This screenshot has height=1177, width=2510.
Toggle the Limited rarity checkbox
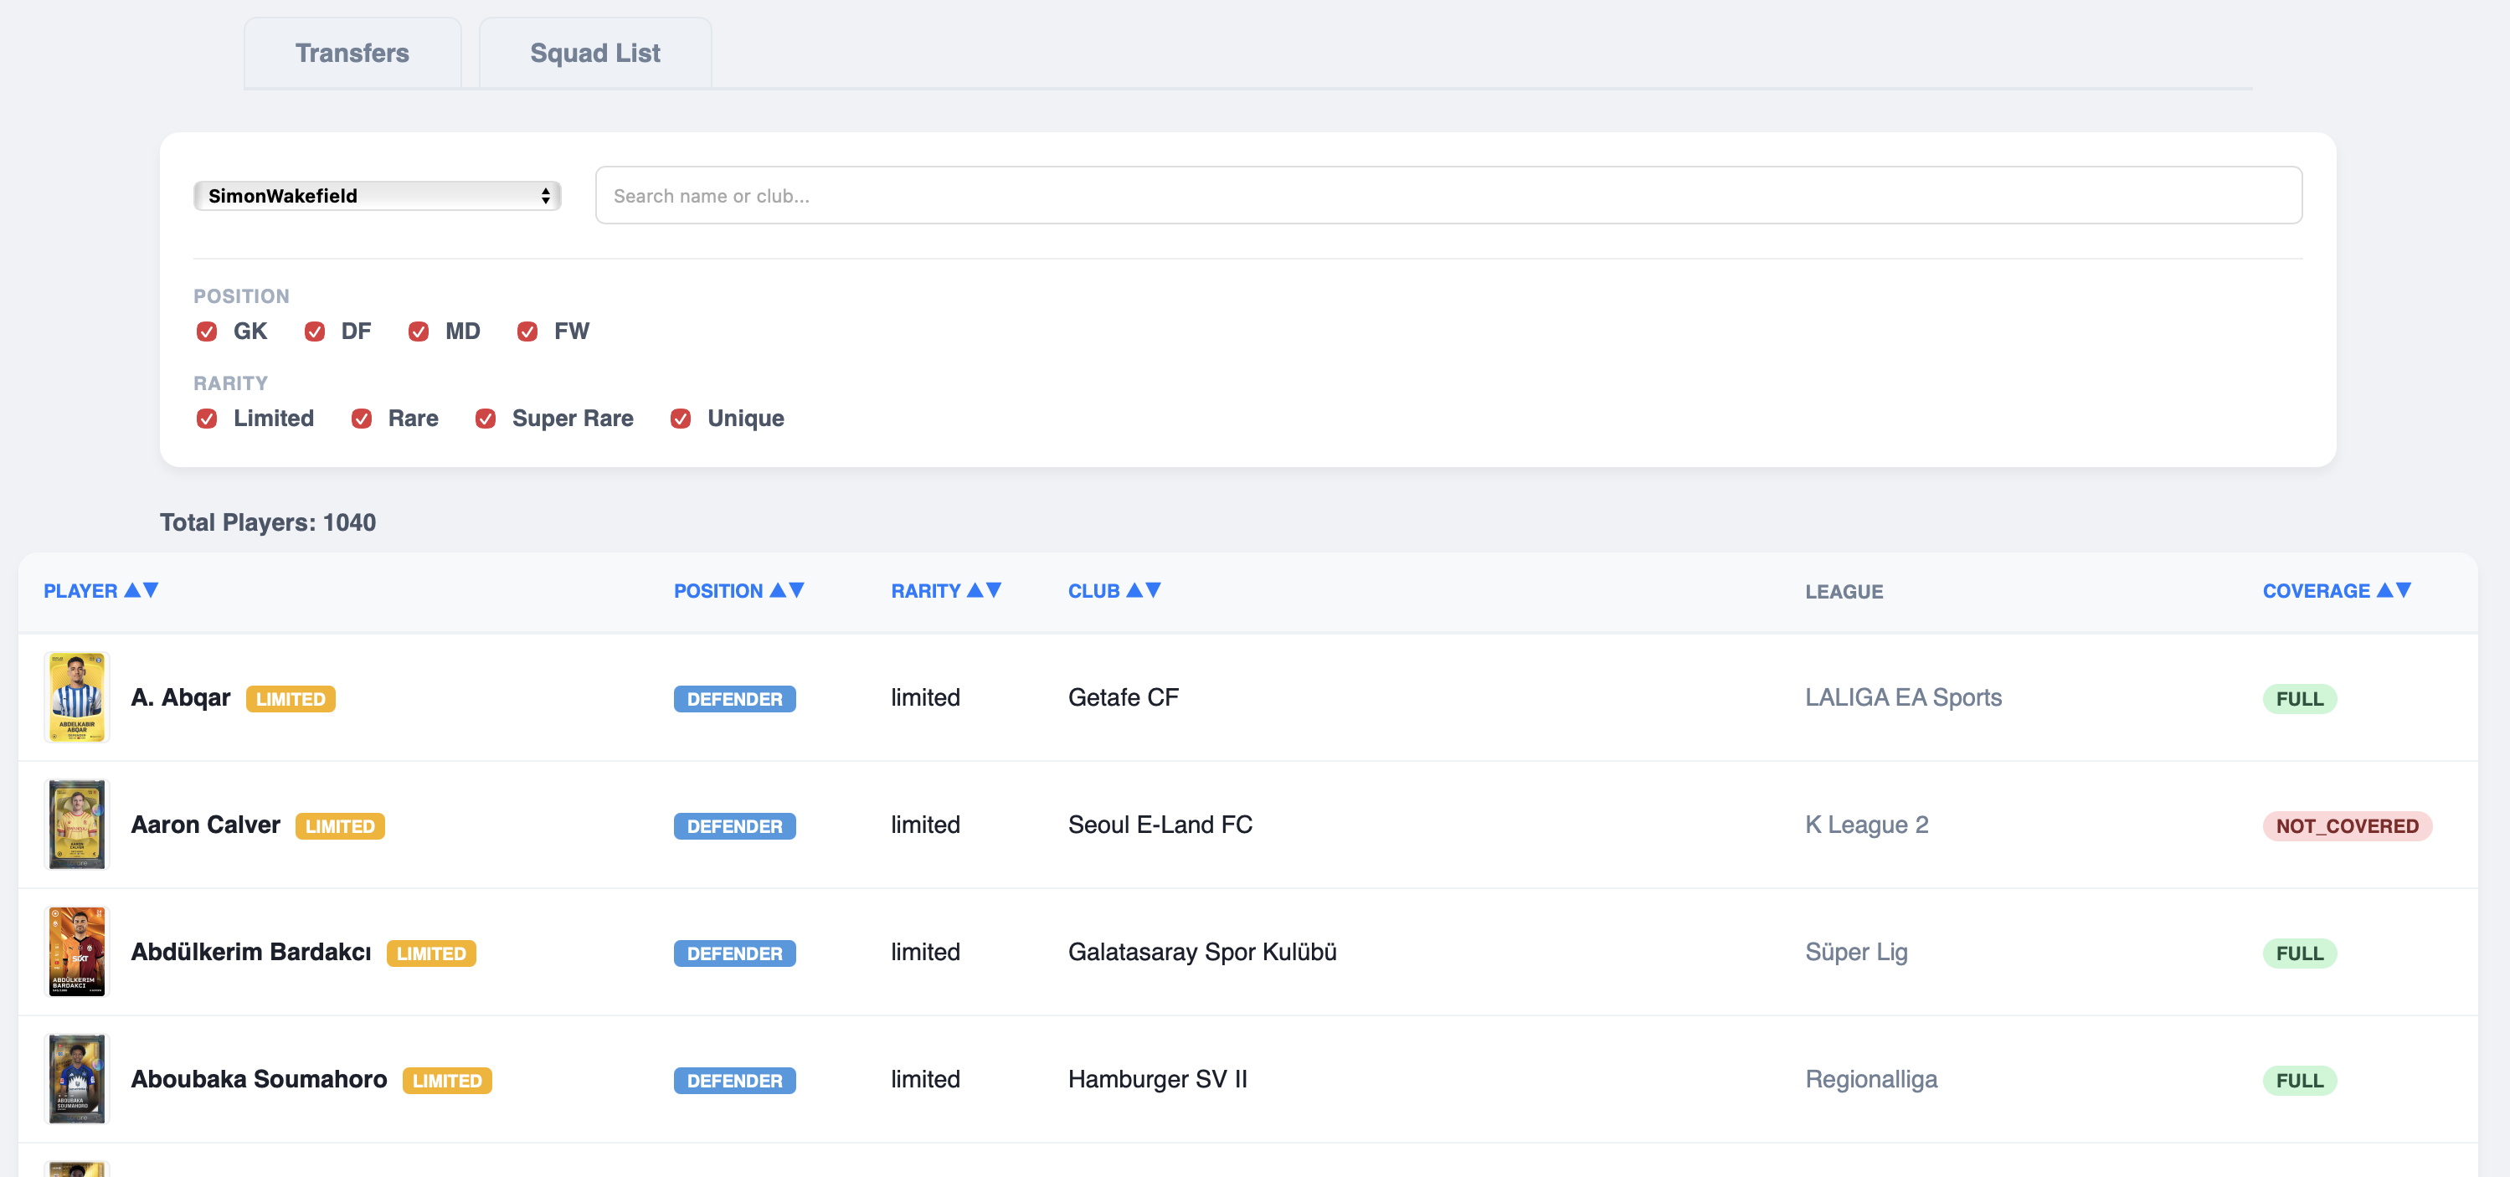pyautogui.click(x=207, y=419)
